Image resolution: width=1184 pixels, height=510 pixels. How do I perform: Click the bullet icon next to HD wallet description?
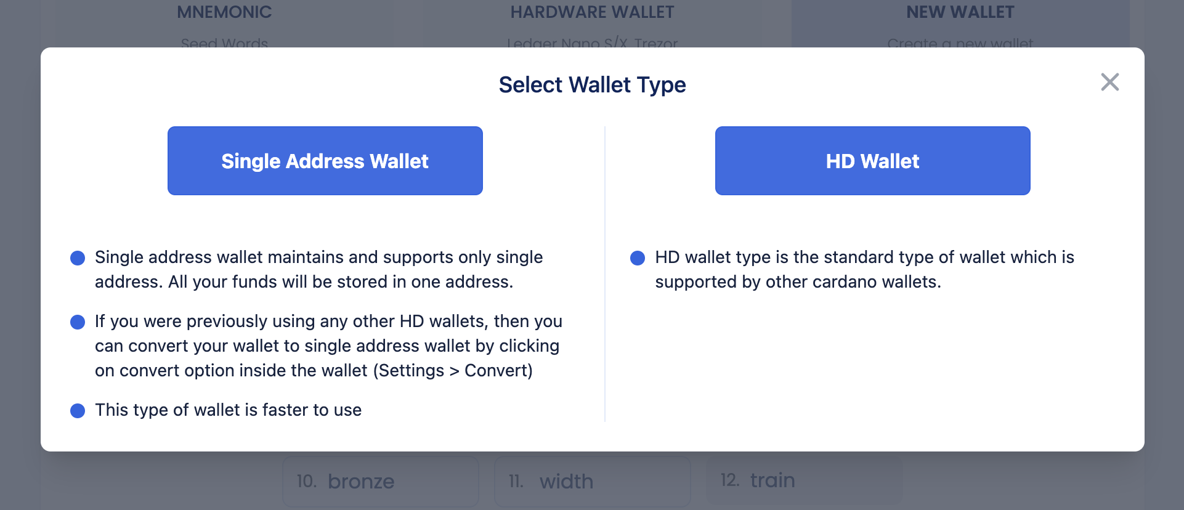[637, 257]
